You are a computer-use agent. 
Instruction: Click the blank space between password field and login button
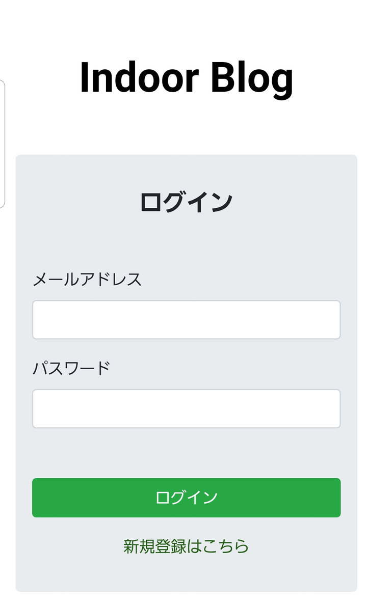click(186, 453)
